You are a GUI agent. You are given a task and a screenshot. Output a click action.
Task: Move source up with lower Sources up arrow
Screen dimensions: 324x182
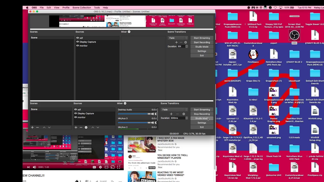[93, 127]
